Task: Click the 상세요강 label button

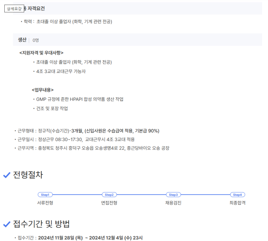Action: pos(14,9)
